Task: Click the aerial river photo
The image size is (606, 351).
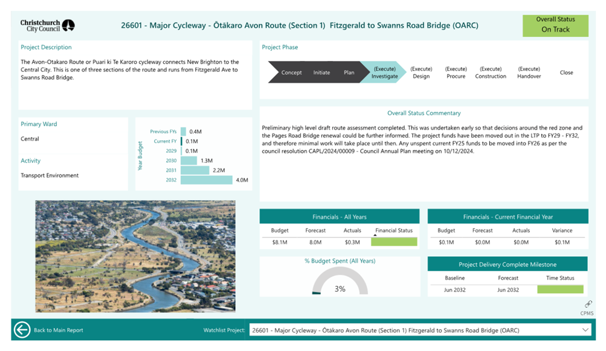Action: point(135,256)
